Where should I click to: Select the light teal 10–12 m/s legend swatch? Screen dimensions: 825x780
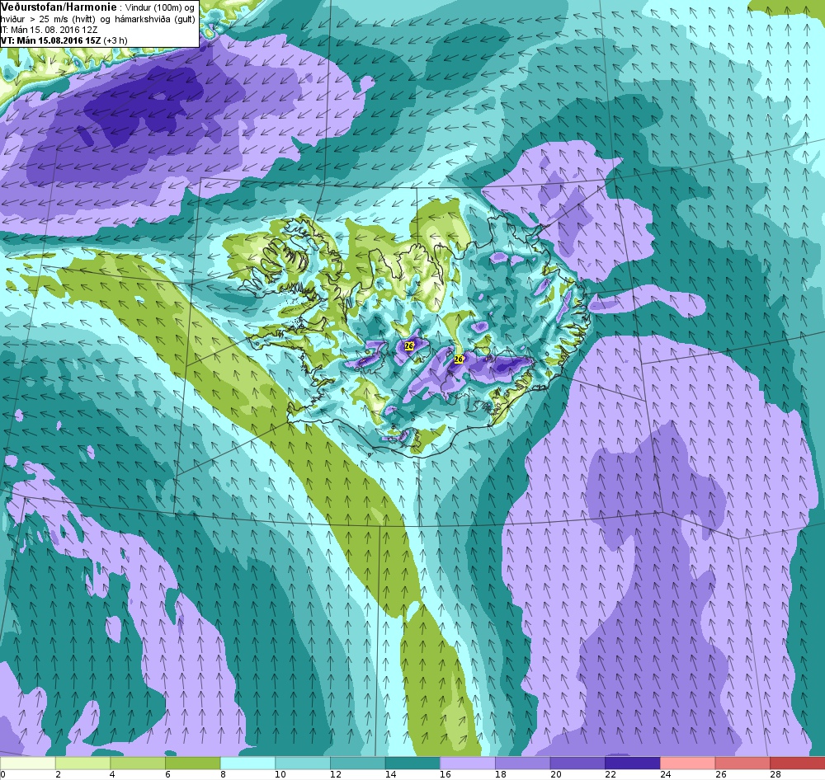(x=303, y=763)
